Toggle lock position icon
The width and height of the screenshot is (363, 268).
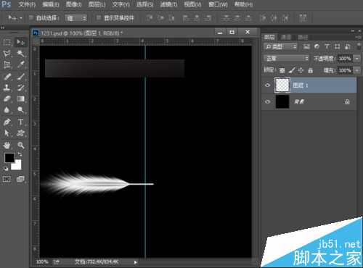point(301,70)
